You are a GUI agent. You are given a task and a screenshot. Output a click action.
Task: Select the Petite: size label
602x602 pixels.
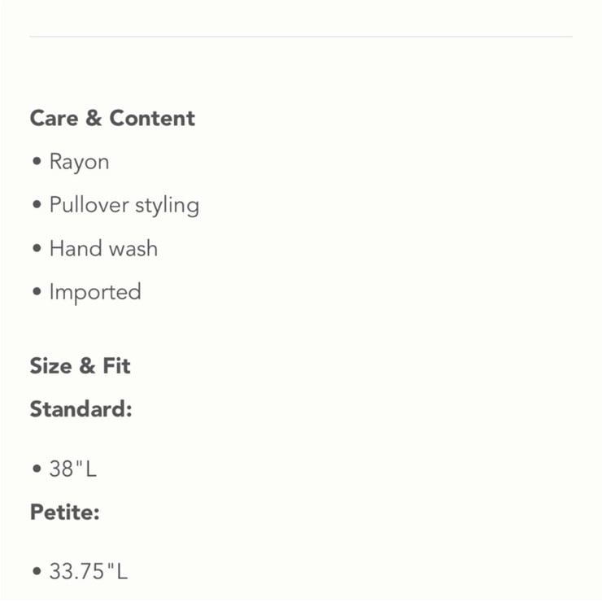tap(65, 512)
